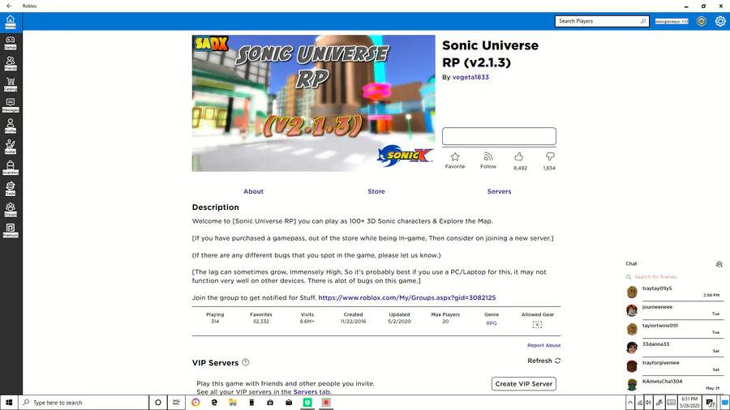
Task: Open chat with taylortwins091
Action: 674,329
